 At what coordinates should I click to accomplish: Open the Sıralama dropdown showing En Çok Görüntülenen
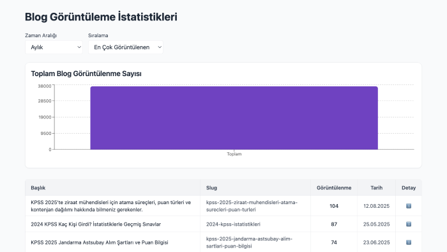coord(126,47)
